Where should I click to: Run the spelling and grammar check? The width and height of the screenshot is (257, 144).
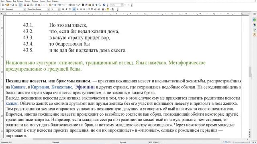tap(36, 5)
